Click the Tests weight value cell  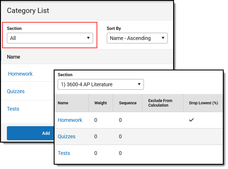pos(96,153)
